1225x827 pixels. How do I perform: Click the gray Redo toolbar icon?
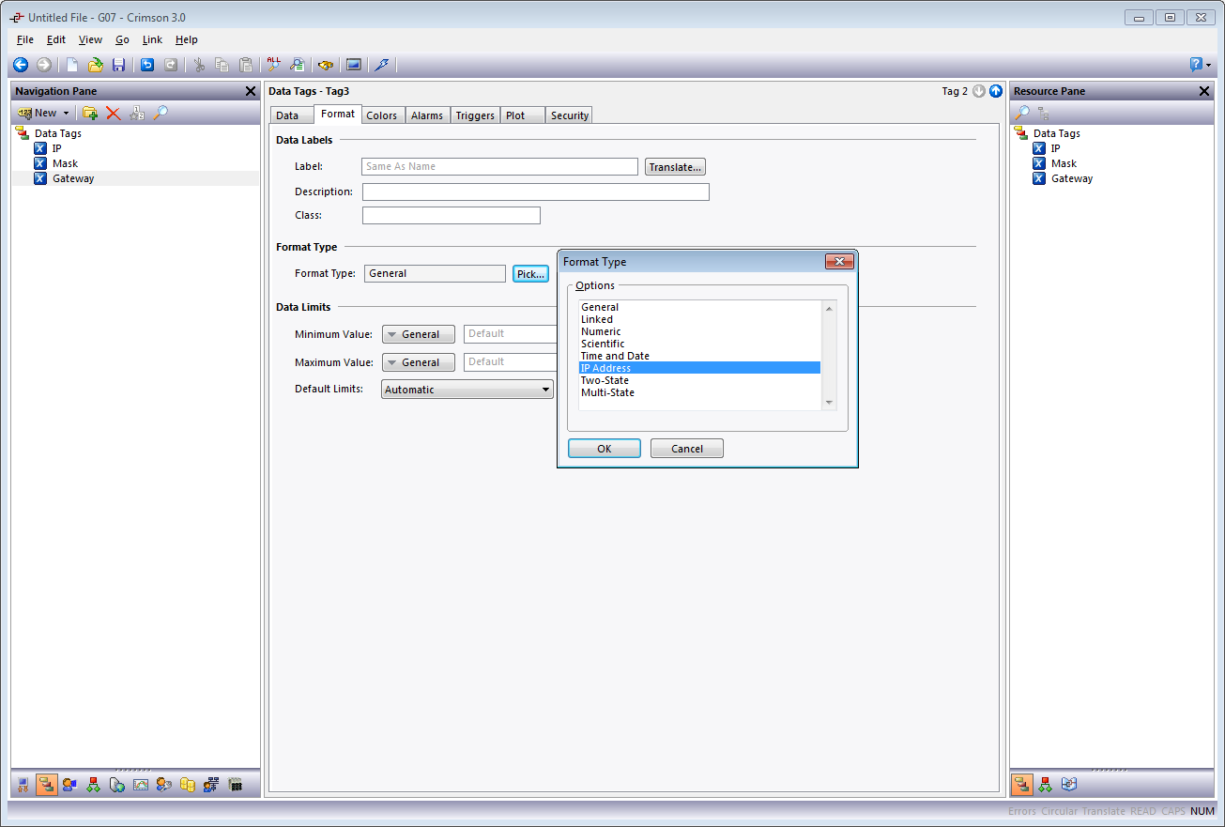(171, 65)
